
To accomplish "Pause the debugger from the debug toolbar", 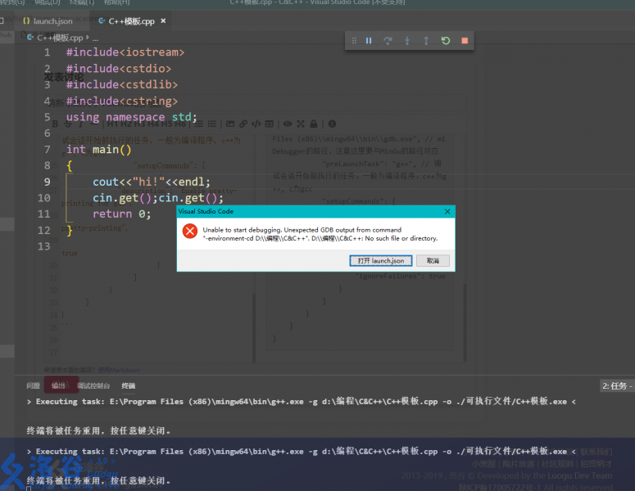I will click(x=369, y=40).
